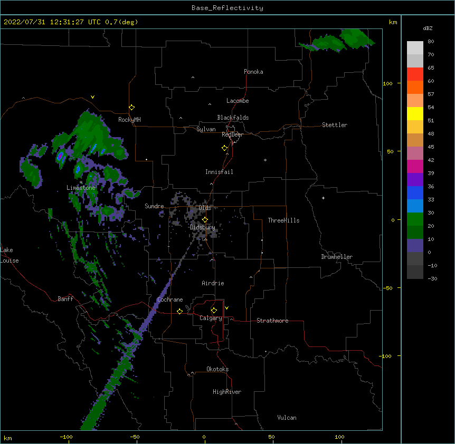Viewport: 455px width, 444px height.
Task: Click the Ponoka city label
Action: [x=253, y=72]
